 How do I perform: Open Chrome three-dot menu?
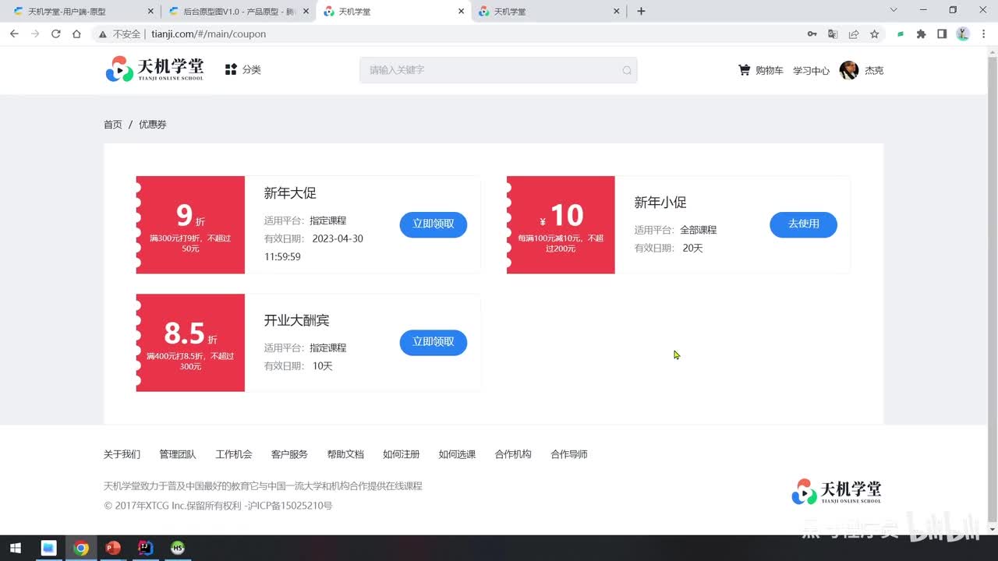pyautogui.click(x=984, y=34)
